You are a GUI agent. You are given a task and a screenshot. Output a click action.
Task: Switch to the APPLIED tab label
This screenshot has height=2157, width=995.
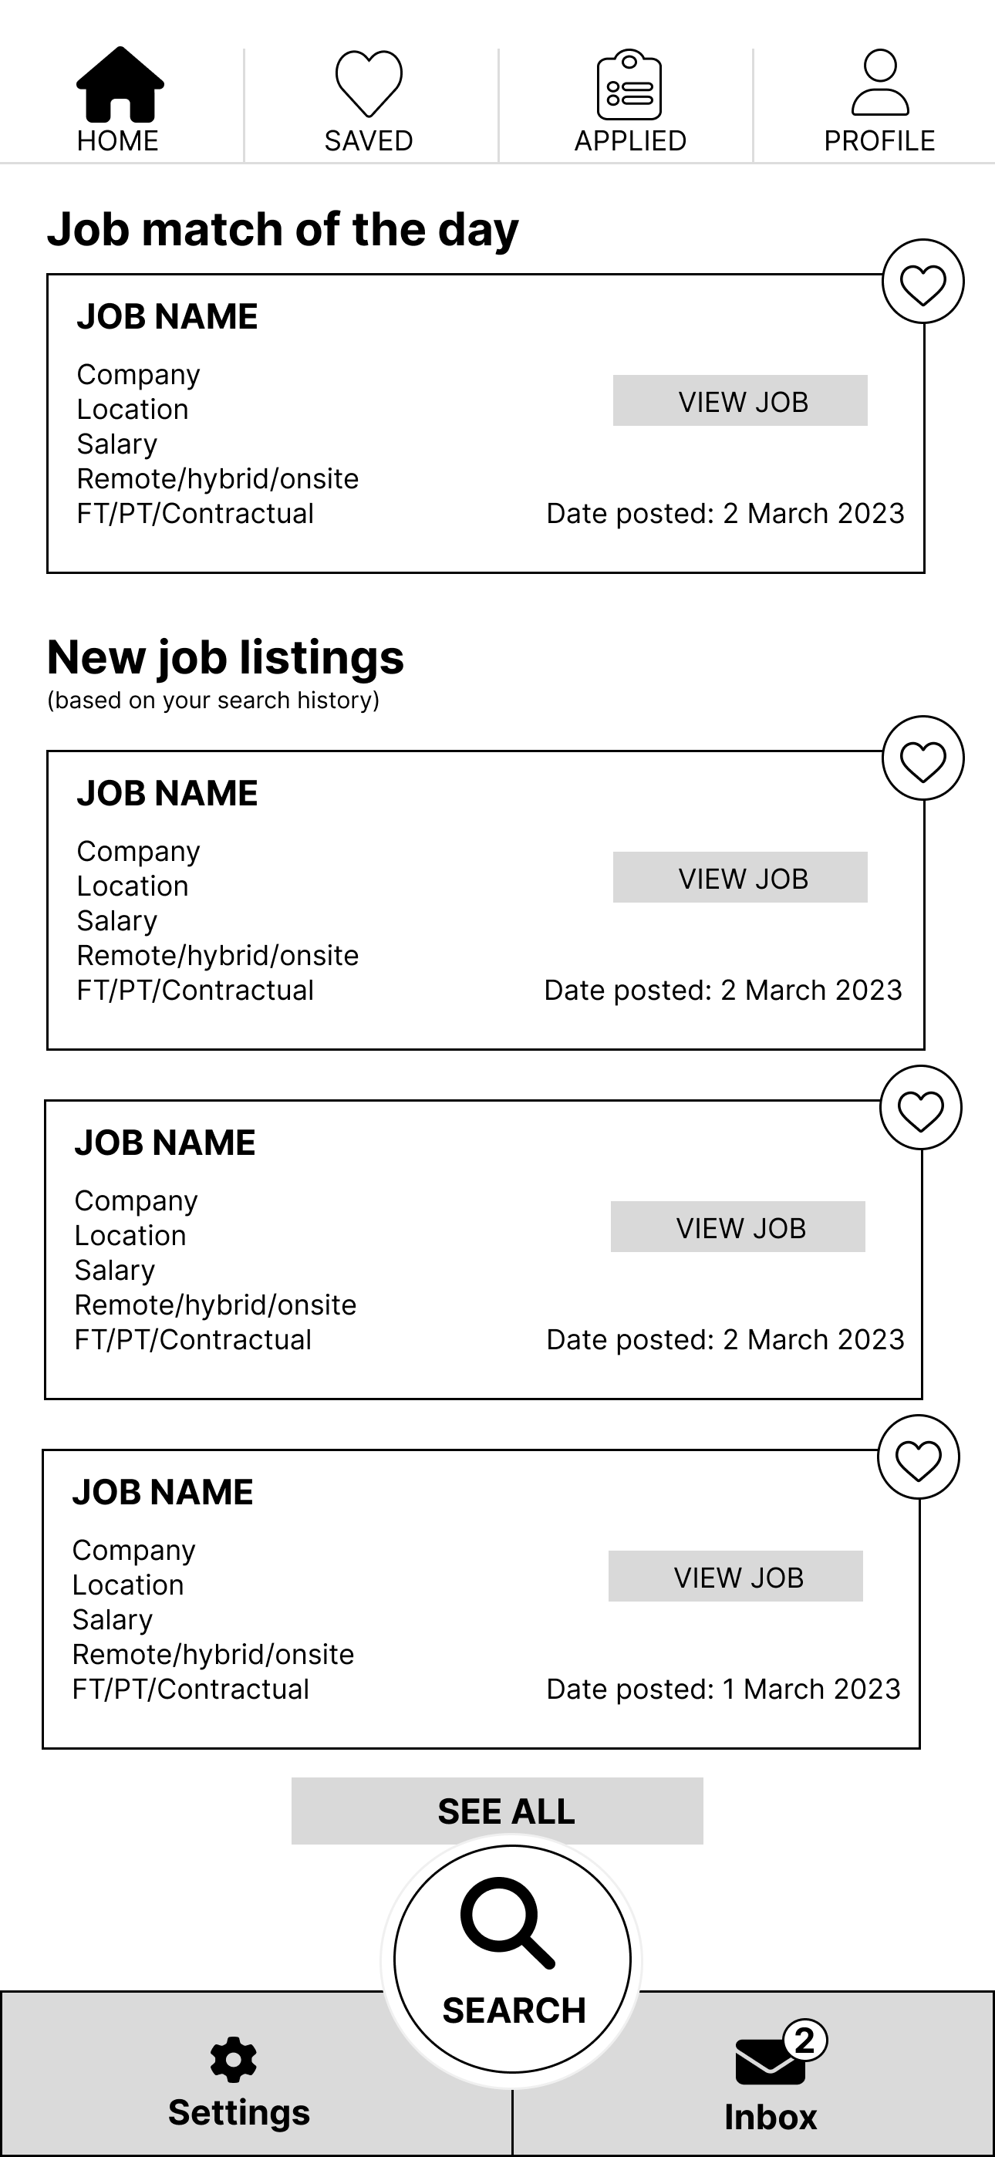pyautogui.click(x=630, y=140)
